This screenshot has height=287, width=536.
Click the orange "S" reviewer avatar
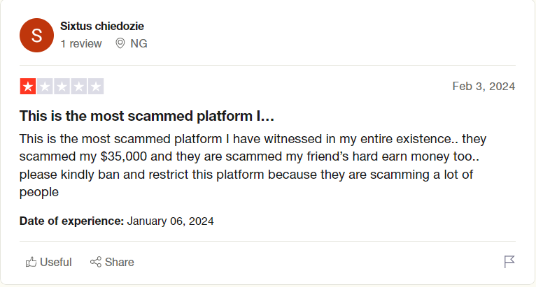[x=37, y=35]
